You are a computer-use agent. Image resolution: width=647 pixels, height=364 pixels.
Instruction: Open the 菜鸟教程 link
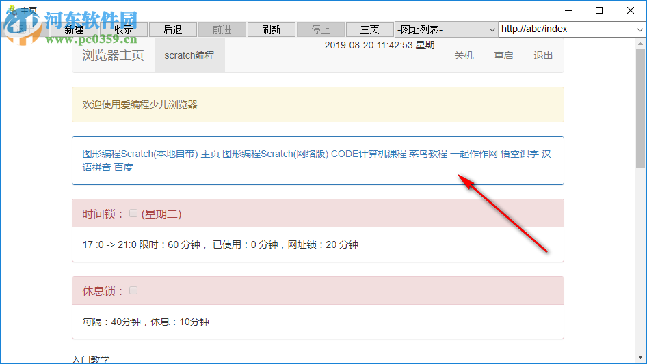coord(428,154)
